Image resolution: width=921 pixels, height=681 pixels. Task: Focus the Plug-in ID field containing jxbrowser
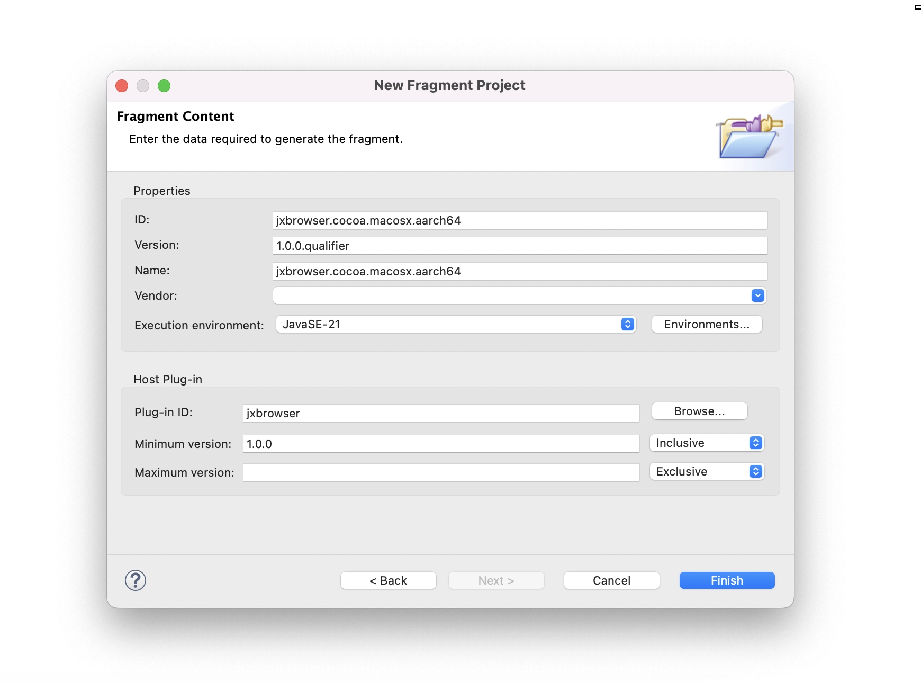[441, 413]
